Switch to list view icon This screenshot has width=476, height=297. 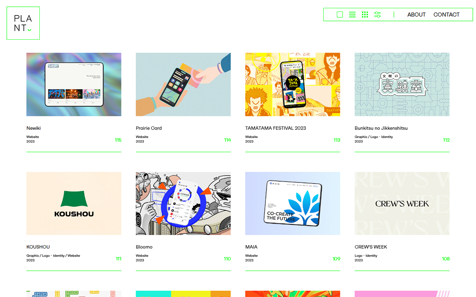point(352,15)
